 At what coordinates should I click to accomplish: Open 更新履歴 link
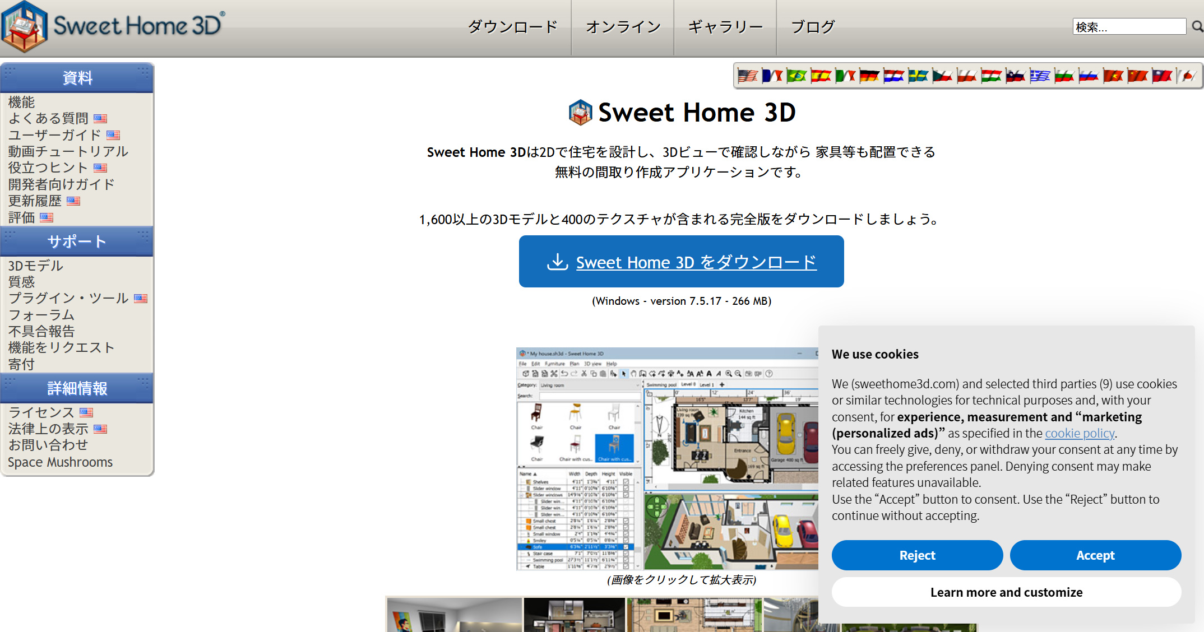(x=35, y=201)
